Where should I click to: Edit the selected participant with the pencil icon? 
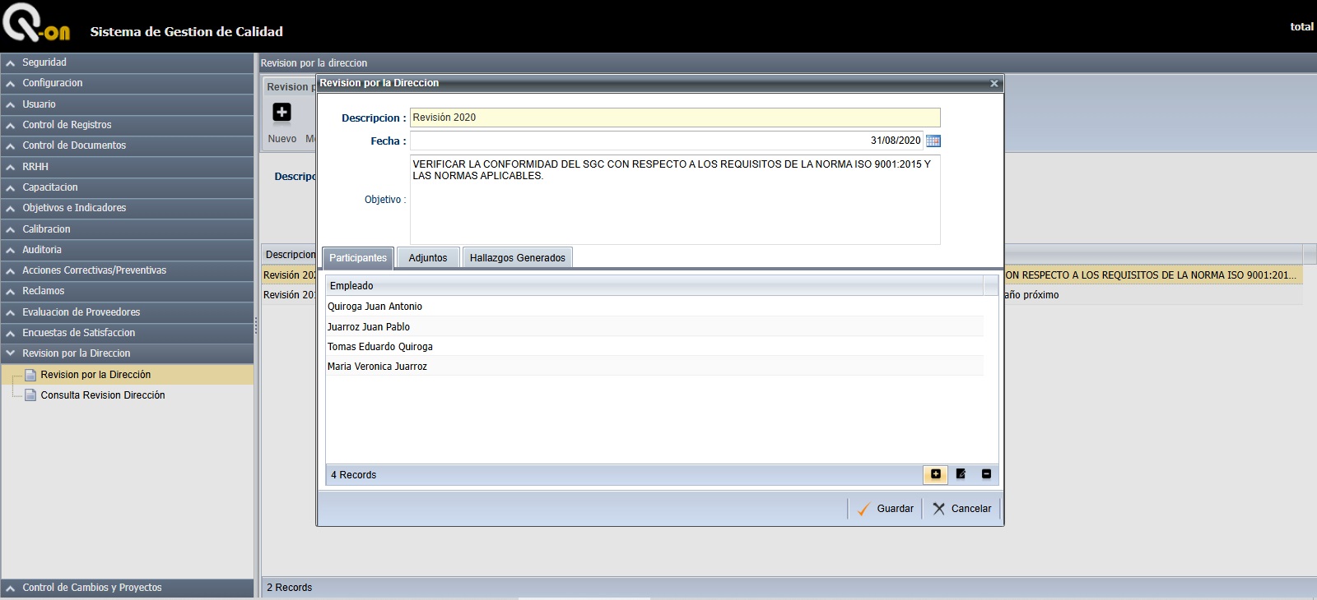click(961, 474)
